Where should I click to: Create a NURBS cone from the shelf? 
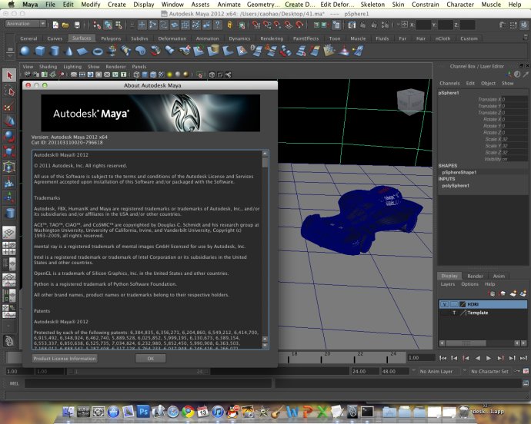pos(68,51)
